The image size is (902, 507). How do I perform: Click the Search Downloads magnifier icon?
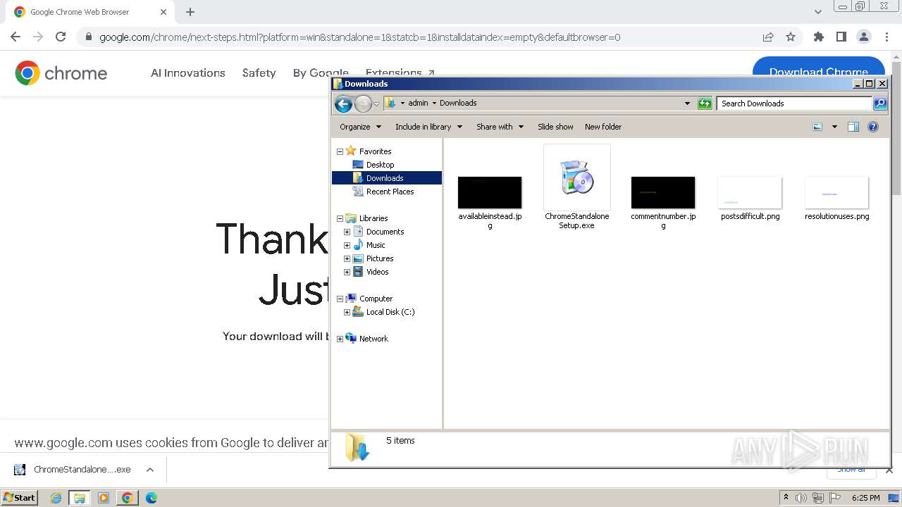(880, 104)
